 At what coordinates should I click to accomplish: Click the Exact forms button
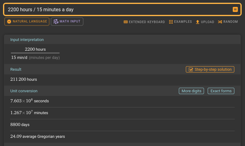221,91
